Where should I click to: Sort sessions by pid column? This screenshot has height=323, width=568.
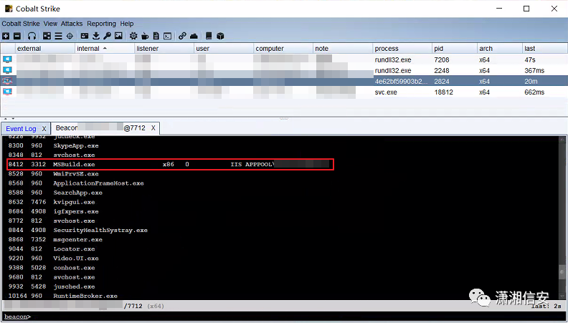click(x=455, y=49)
